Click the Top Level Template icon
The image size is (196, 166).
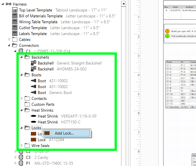click(15, 10)
